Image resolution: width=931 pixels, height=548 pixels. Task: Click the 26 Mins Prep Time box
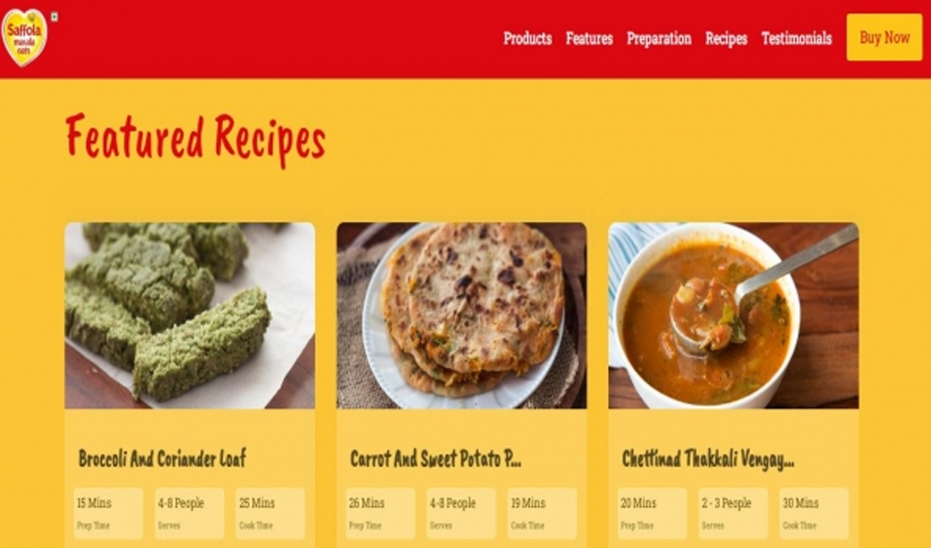click(380, 513)
